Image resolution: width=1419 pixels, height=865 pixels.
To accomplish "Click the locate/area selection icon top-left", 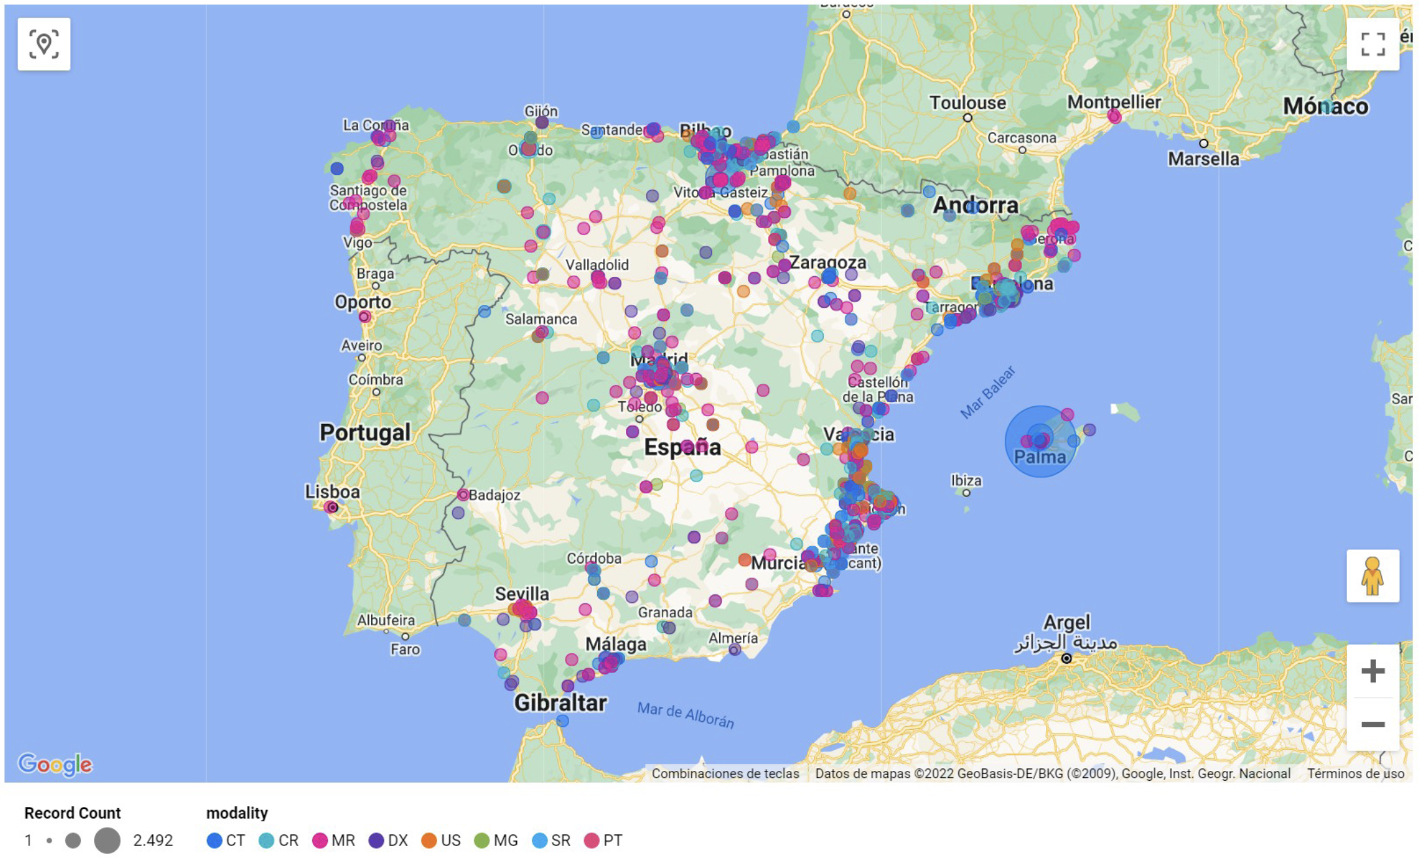I will 44,44.
